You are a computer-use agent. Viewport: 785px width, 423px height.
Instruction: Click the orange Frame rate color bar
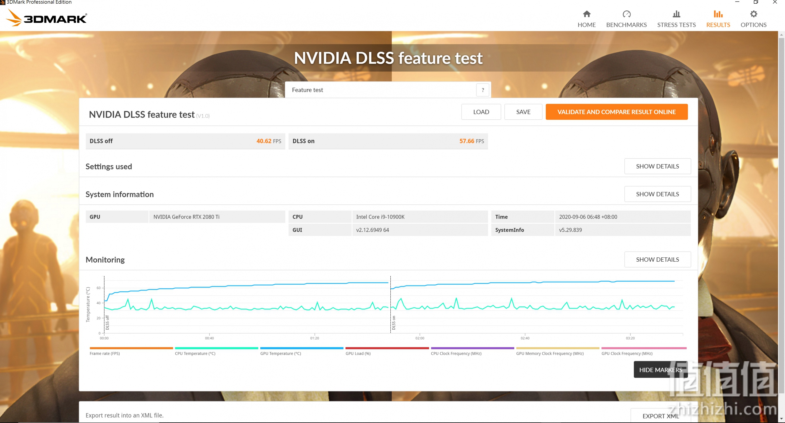pyautogui.click(x=131, y=348)
